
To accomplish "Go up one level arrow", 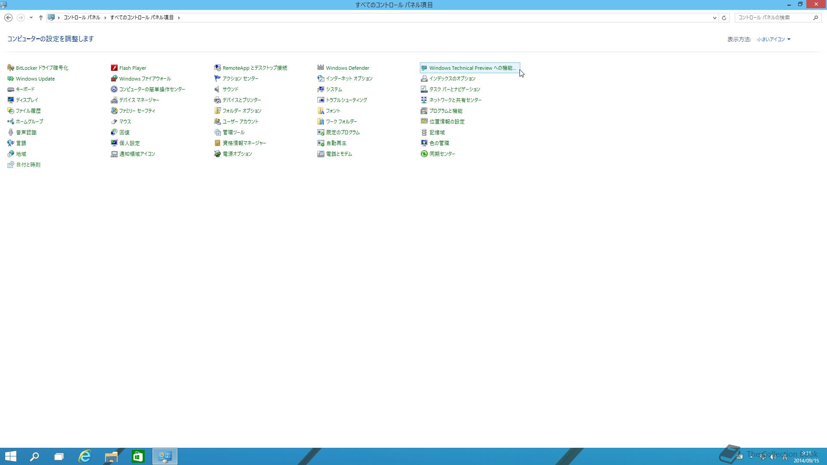I will (41, 18).
